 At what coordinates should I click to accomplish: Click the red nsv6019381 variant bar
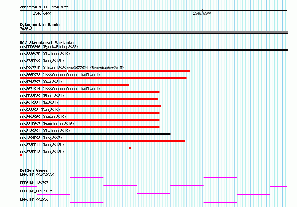(90, 106)
